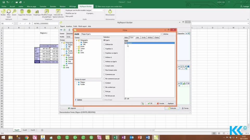Image resolution: width=250 pixels, height=140 pixels.
Task: Select the Supérieur à operator
Action: point(104,49)
